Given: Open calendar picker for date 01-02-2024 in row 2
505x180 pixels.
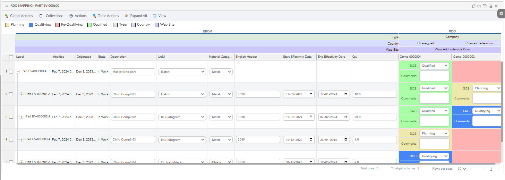Looking at the screenshot, I should coord(311,94).
